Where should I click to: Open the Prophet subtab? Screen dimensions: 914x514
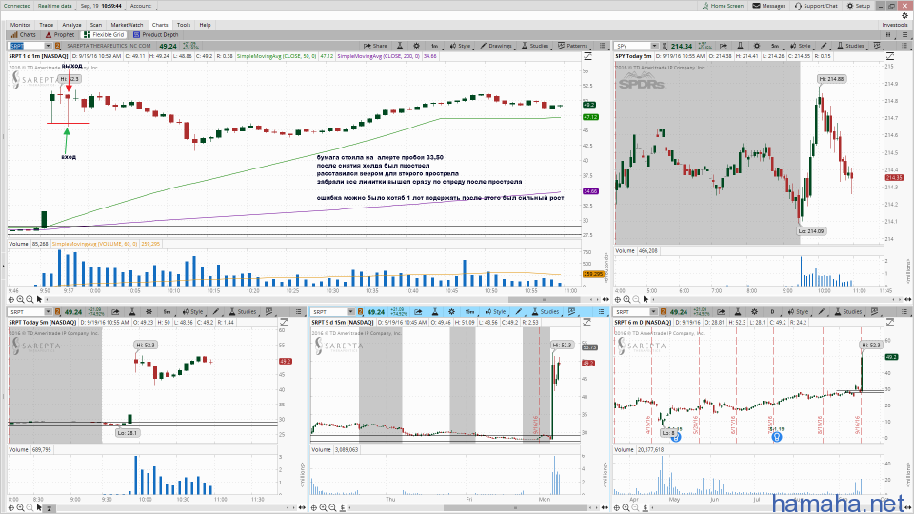(x=60, y=35)
